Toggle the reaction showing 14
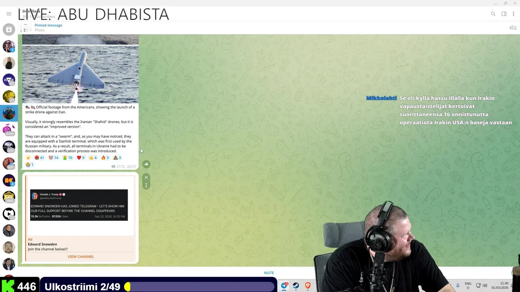 click(54, 158)
